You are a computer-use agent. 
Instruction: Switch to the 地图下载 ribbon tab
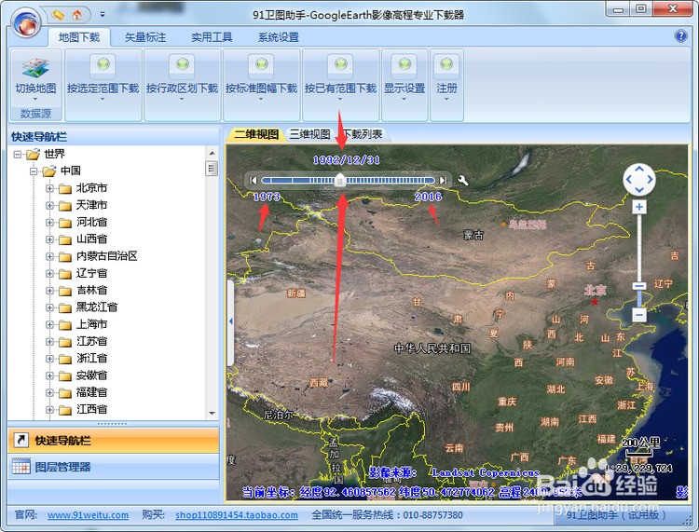[x=79, y=37]
